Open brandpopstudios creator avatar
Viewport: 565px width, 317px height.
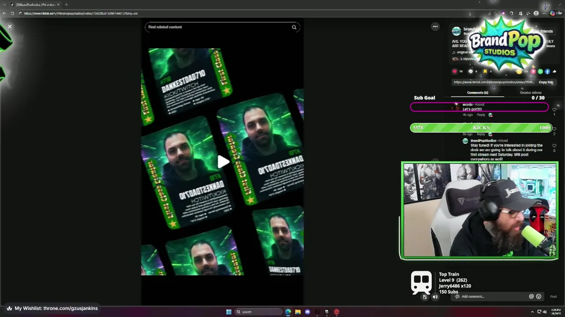pos(456,31)
